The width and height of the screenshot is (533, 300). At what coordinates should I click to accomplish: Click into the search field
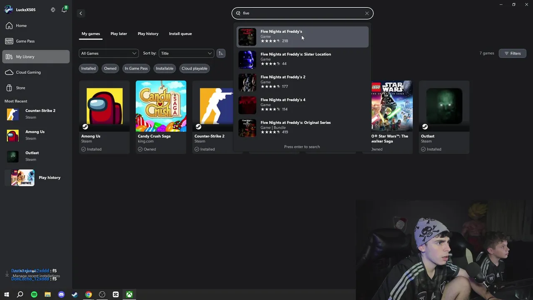pos(302,13)
